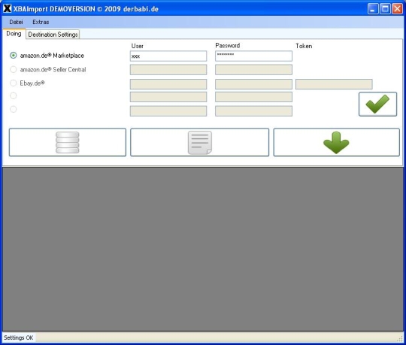Viewport: 406px width, 345px height.
Task: Click the XBAImport X logo in title bar
Action: click(x=8, y=8)
